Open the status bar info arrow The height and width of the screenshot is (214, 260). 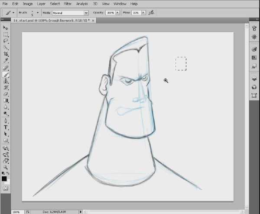coord(81,212)
